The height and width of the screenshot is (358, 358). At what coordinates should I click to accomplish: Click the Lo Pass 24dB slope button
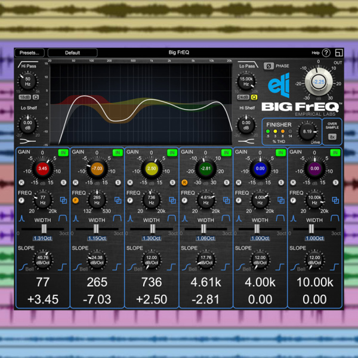click(x=243, y=97)
